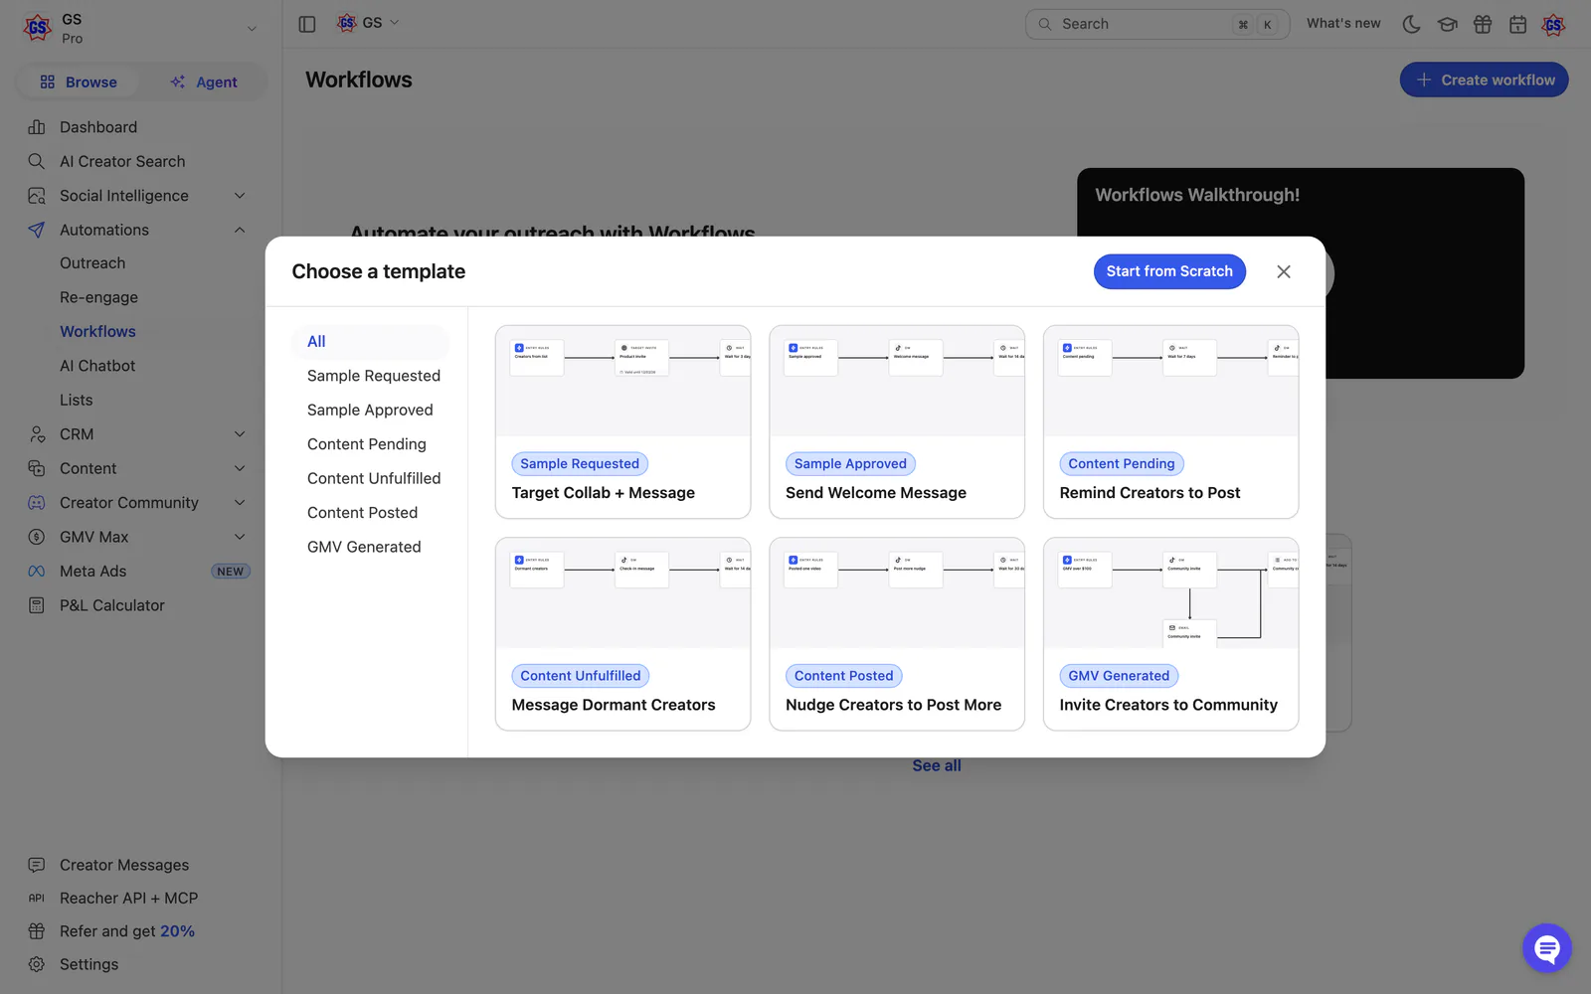The image size is (1591, 994).
Task: Open the calendar icon in header
Action: coord(1517,24)
